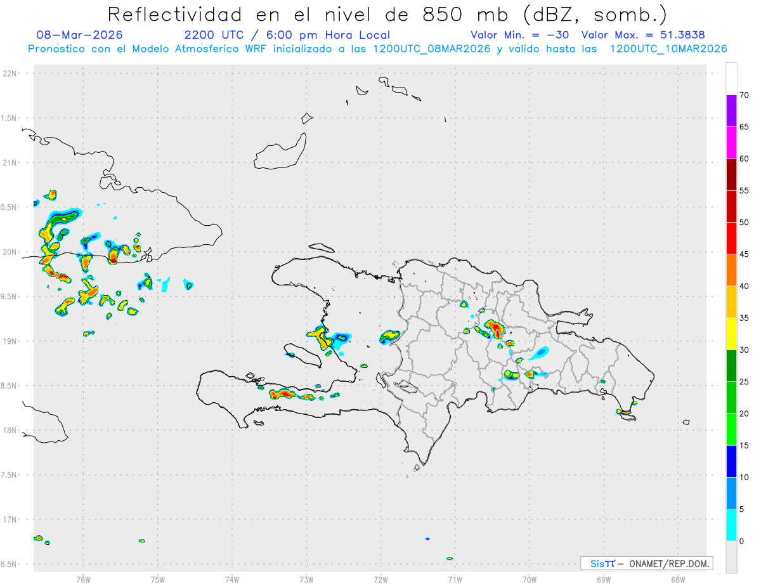Click colorbar tick label '0'
This screenshot has height=588, width=761.
click(741, 541)
